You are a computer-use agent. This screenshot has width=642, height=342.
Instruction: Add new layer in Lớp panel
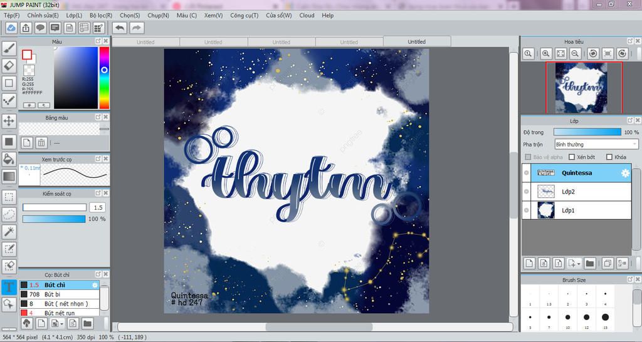(529, 264)
